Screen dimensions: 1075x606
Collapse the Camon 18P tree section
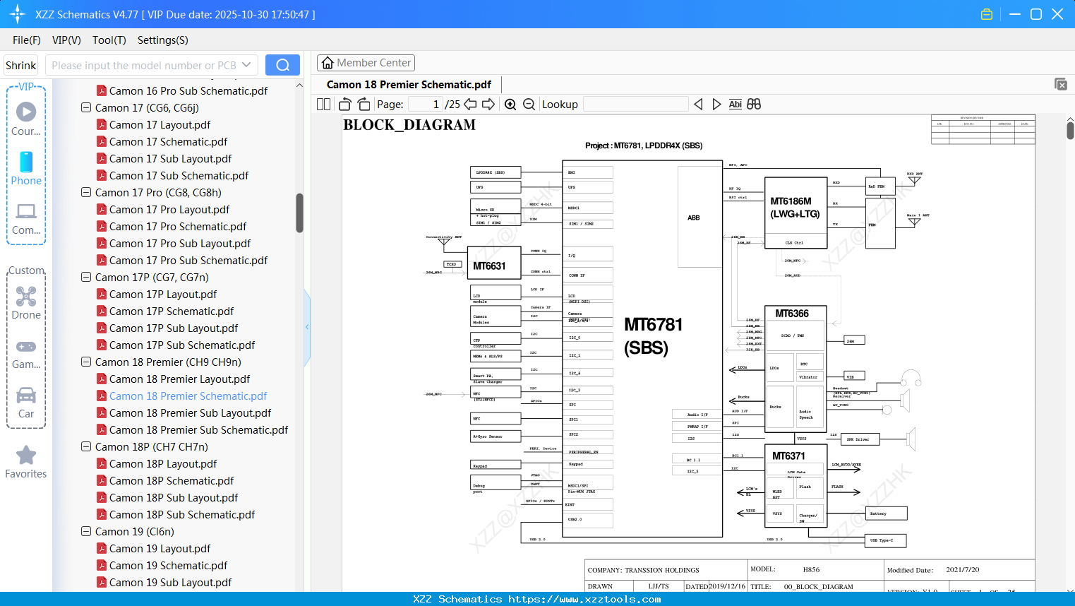coord(85,446)
